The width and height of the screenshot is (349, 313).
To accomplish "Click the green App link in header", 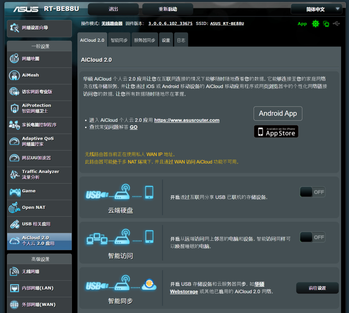I will click(x=302, y=24).
